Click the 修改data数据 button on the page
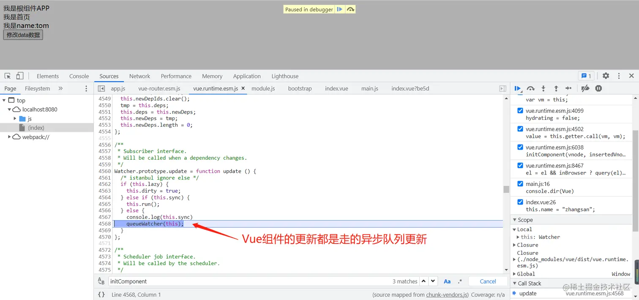This screenshot has width=639, height=300. click(x=23, y=35)
